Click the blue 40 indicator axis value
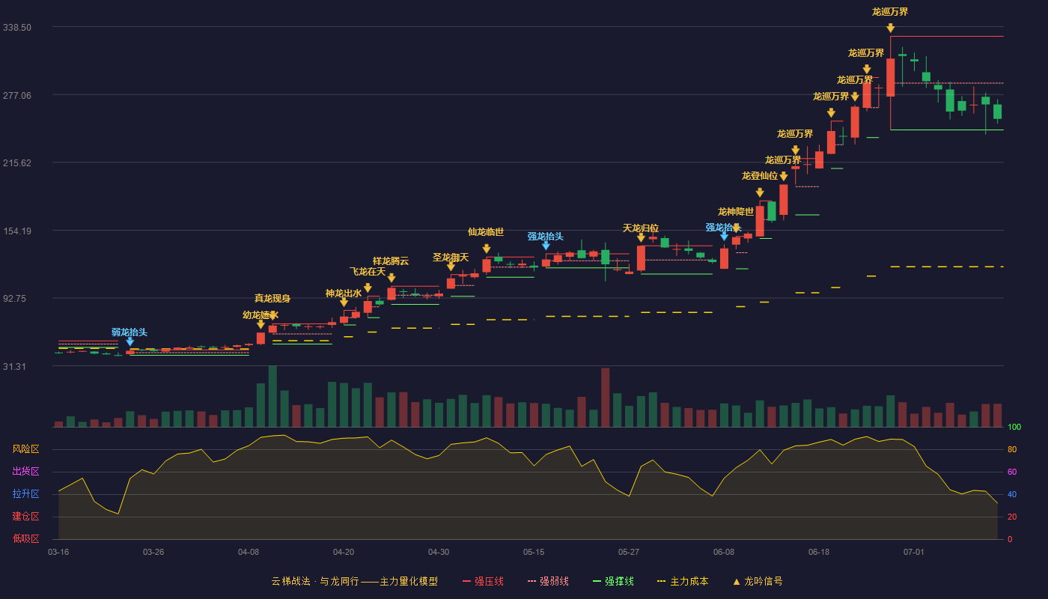1048x599 pixels. [1012, 494]
